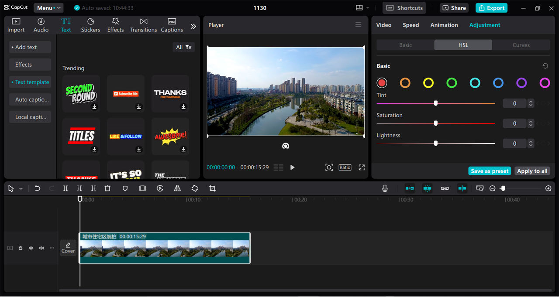Toggle the main track magnet
Viewport: 559px width, 297px height.
(410, 188)
